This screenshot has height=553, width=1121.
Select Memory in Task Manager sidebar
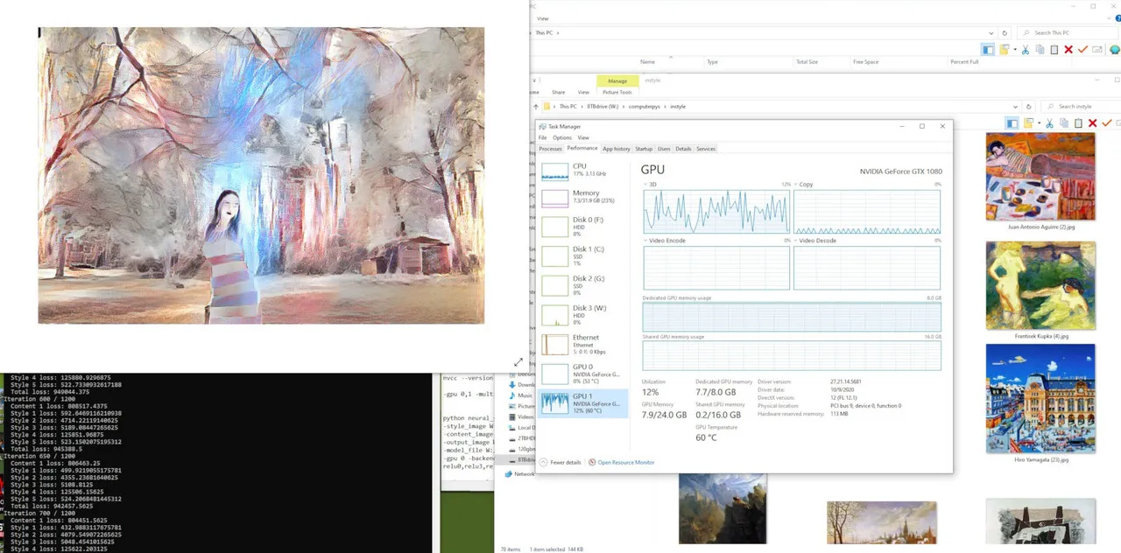[582, 198]
